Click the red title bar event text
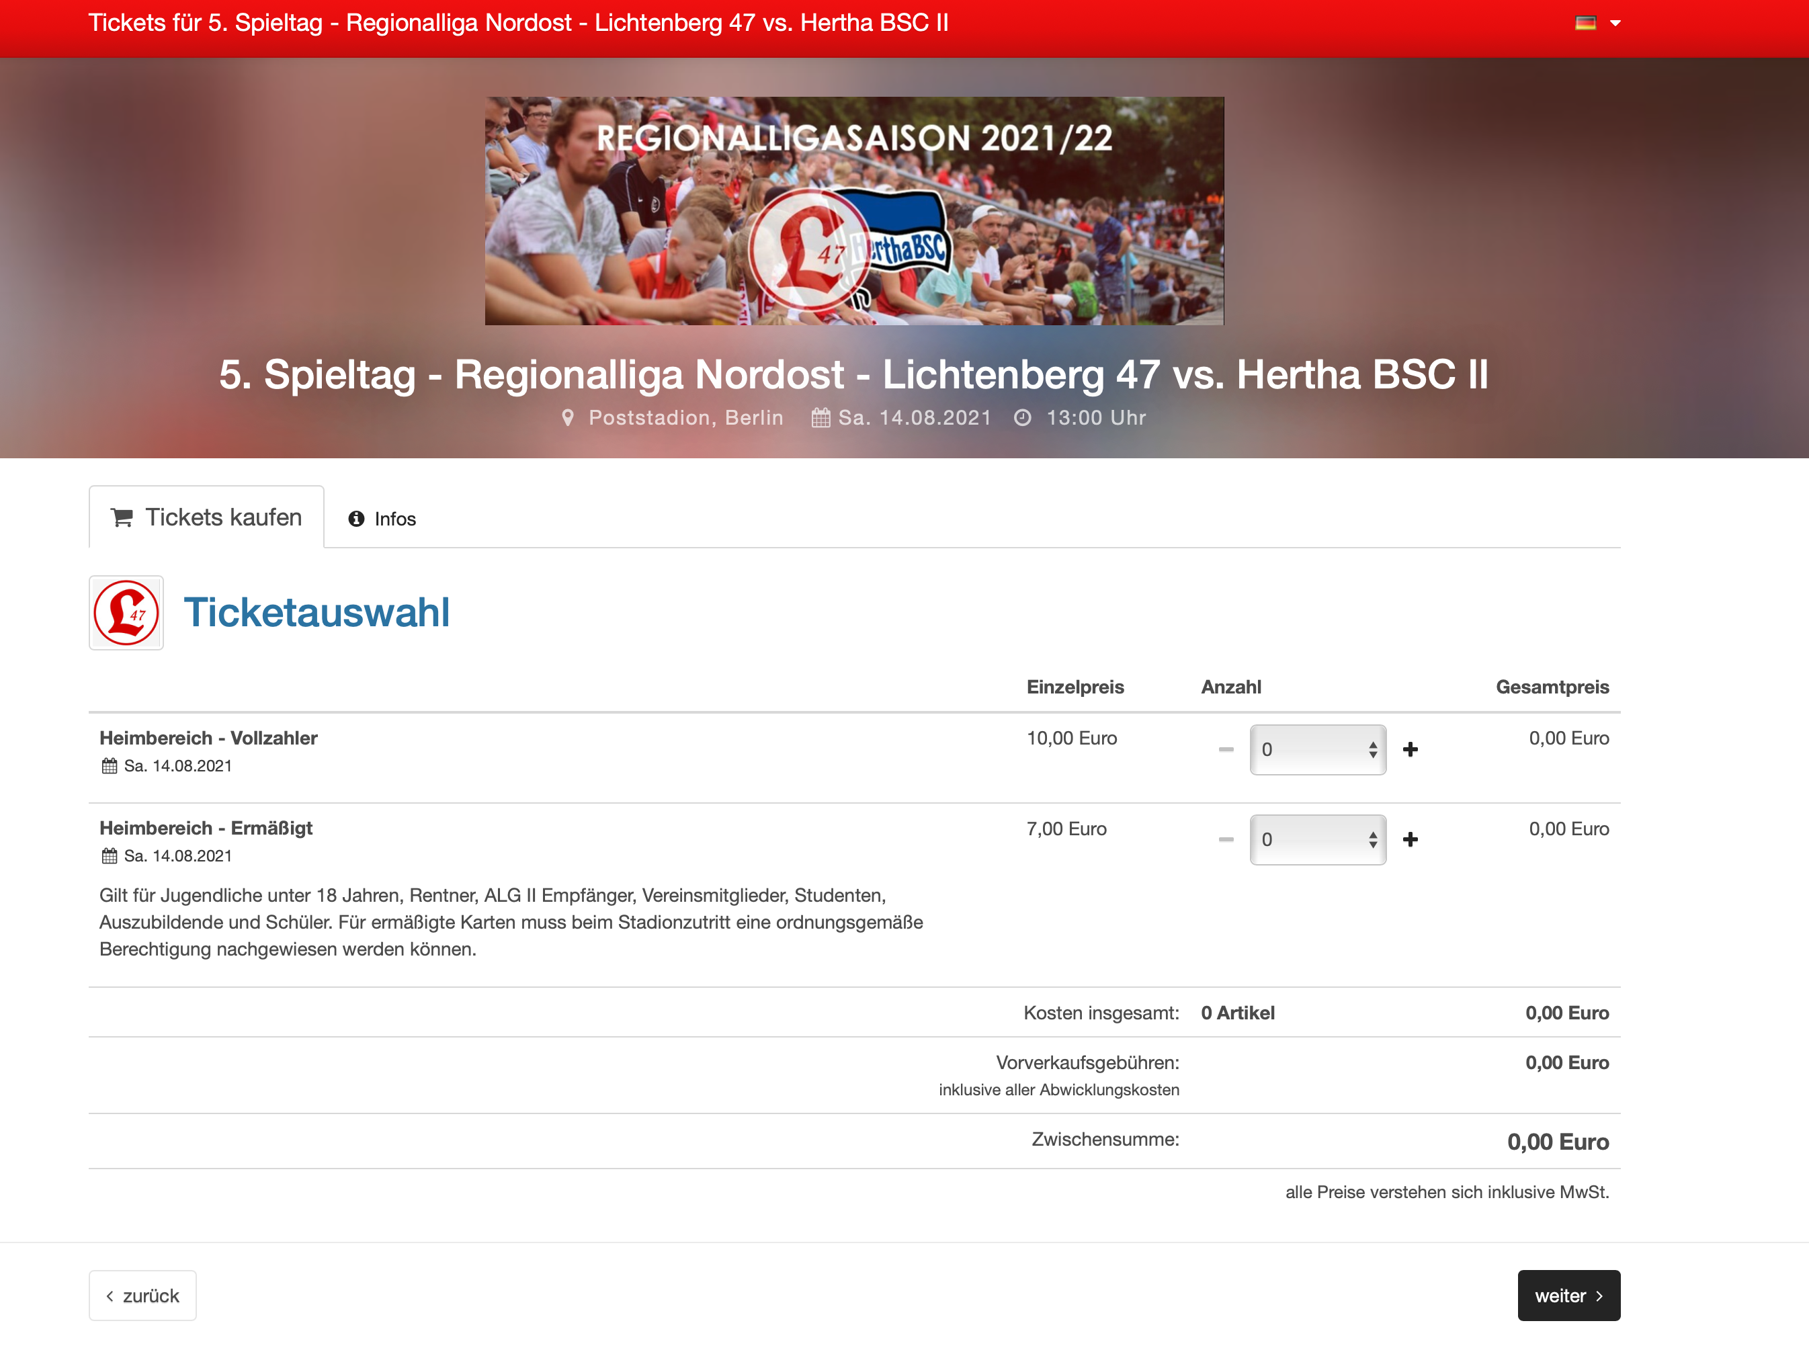1809x1352 pixels. pos(519,23)
